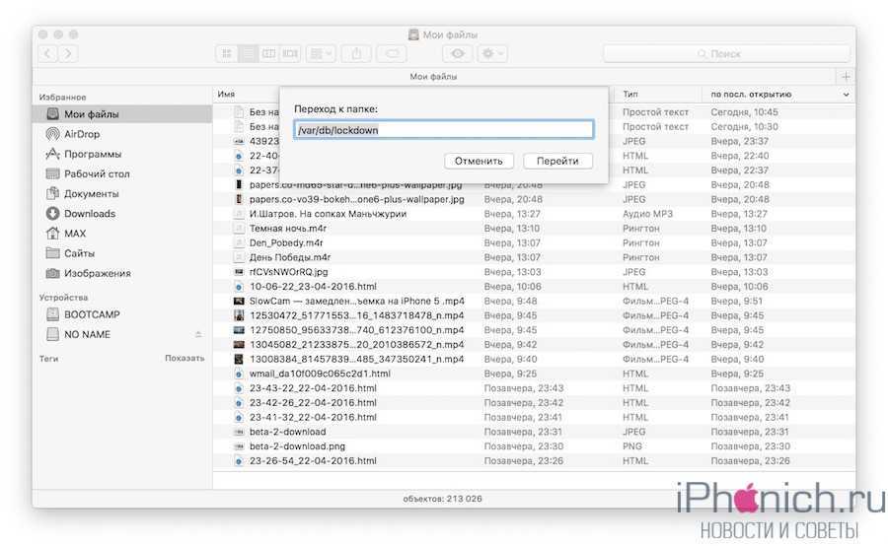This screenshot has width=888, height=546.
Task: Click the Edit Tags toolbar icon
Action: pos(392,53)
